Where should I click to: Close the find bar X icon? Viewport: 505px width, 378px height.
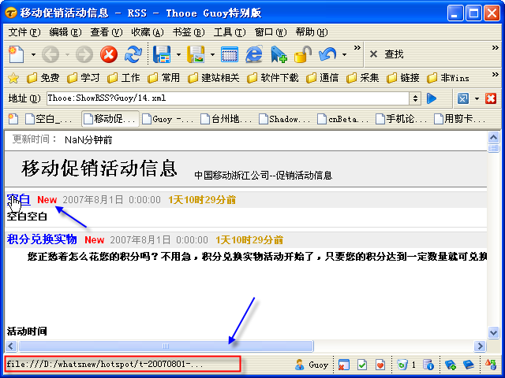point(373,54)
